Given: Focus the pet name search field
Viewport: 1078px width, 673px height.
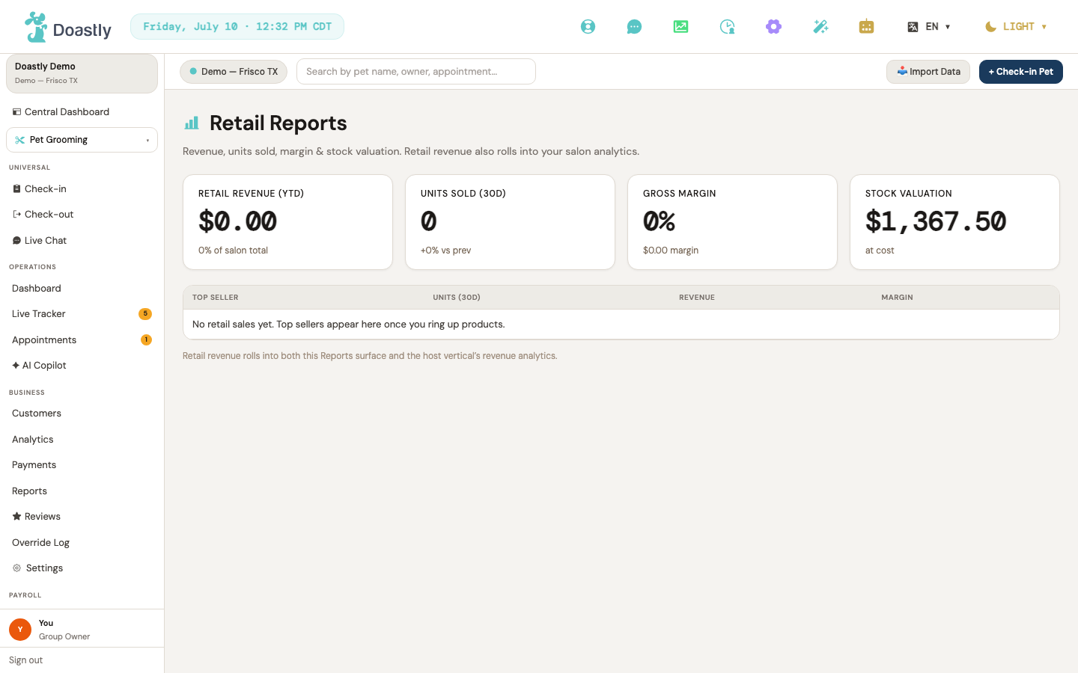Looking at the screenshot, I should coord(416,72).
